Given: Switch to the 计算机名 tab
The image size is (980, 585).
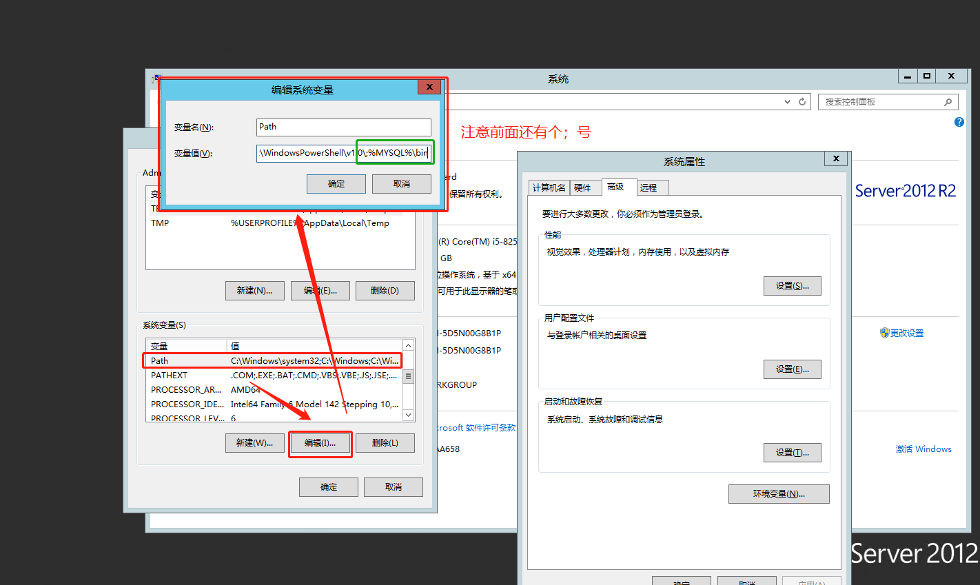Looking at the screenshot, I should click(549, 187).
